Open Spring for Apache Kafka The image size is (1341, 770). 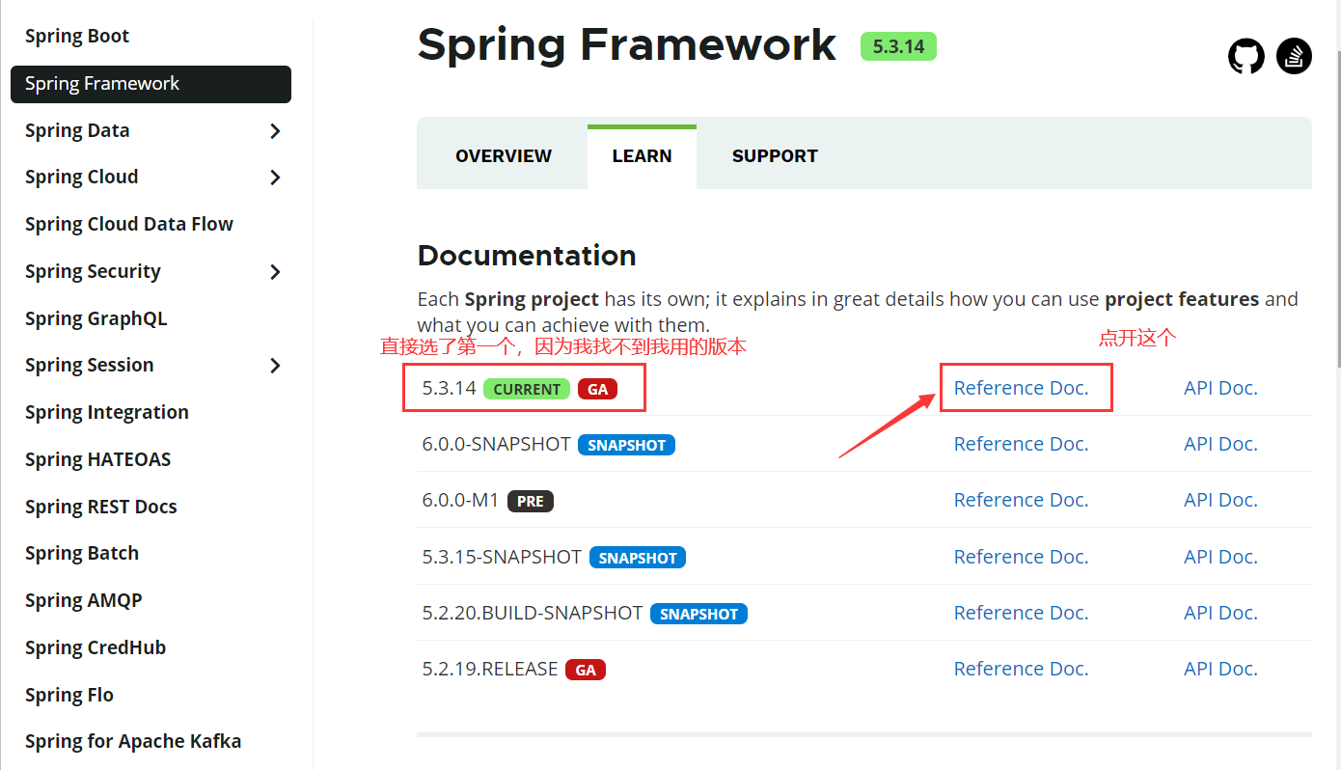coord(133,742)
